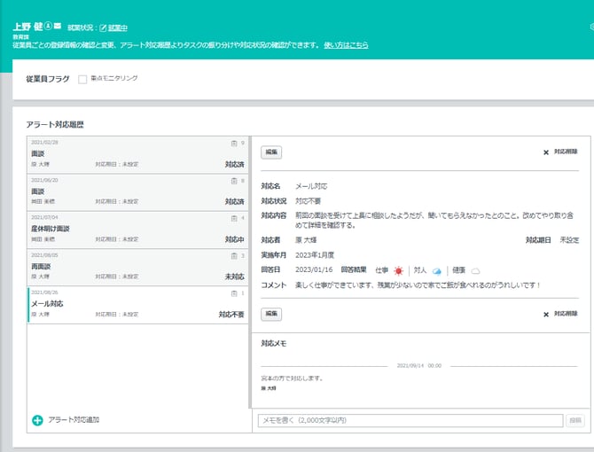Select the 再面談 alert entry
Viewport: 594px width, 452px height.
point(138,268)
